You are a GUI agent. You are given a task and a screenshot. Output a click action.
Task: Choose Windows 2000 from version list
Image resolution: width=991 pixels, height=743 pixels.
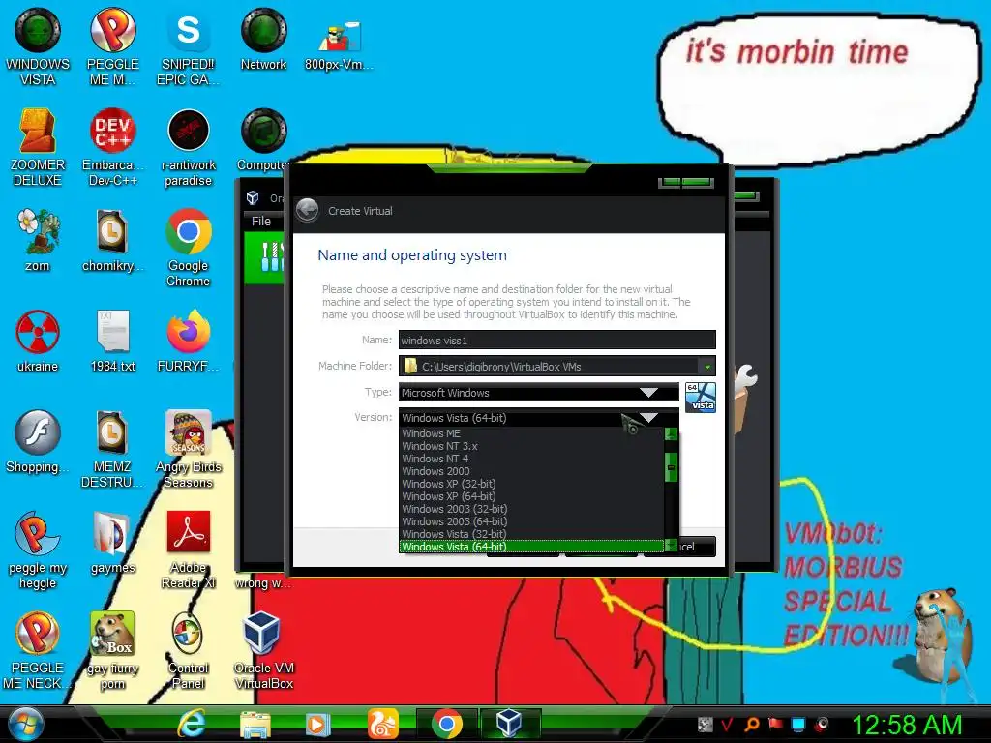coord(531,471)
